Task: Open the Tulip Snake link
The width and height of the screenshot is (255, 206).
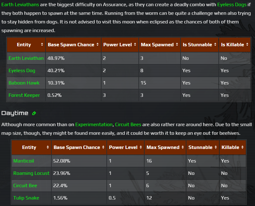Action: click(26, 198)
